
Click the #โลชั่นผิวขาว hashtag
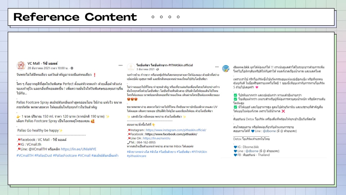(x=167, y=152)
